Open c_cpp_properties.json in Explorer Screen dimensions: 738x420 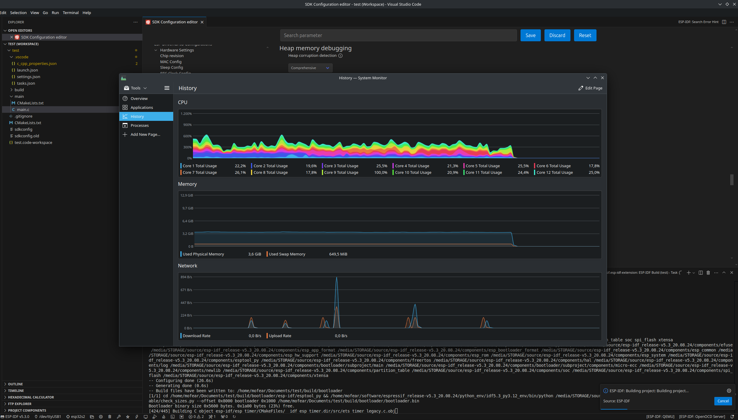pos(36,63)
